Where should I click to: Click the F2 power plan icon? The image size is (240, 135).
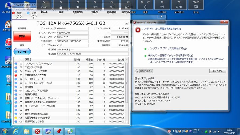click(78, 7)
